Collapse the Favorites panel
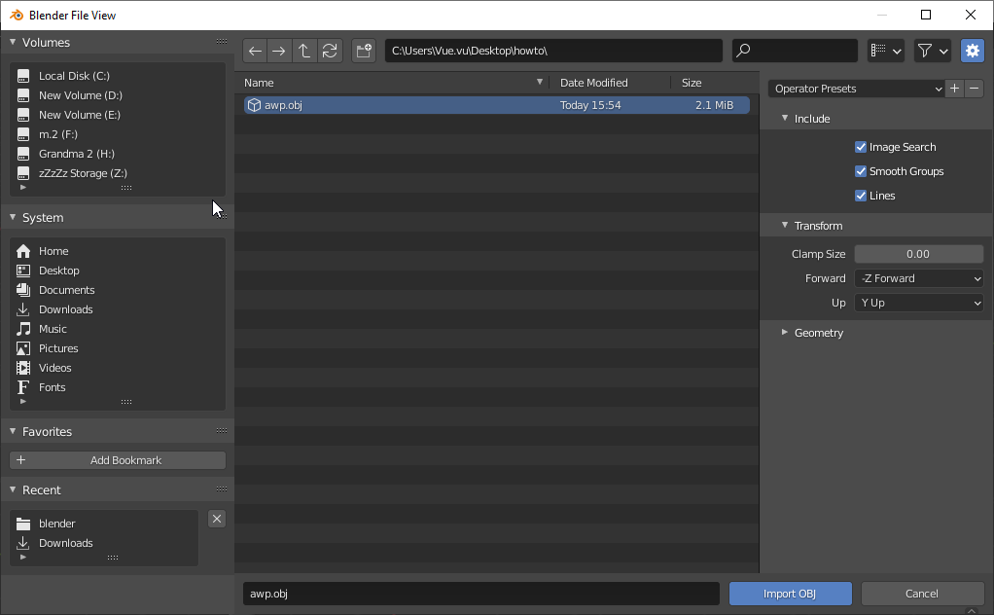This screenshot has height=615, width=994. click(13, 431)
